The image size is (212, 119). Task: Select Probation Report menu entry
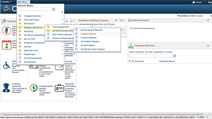88,34
